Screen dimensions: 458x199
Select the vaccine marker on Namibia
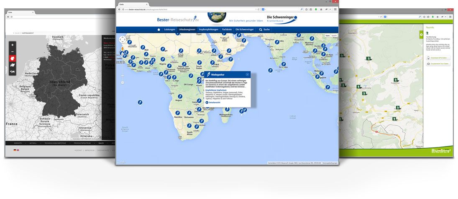pos(177,113)
